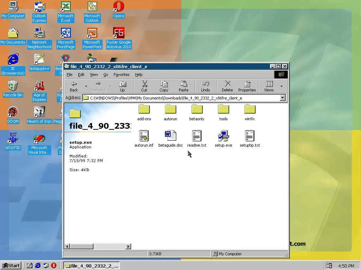Click the Views toolbar icon
The height and width of the screenshot is (270, 361).
point(269,84)
